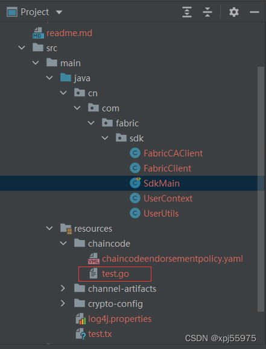Select the readme.md file
266x349 pixels.
[69, 33]
